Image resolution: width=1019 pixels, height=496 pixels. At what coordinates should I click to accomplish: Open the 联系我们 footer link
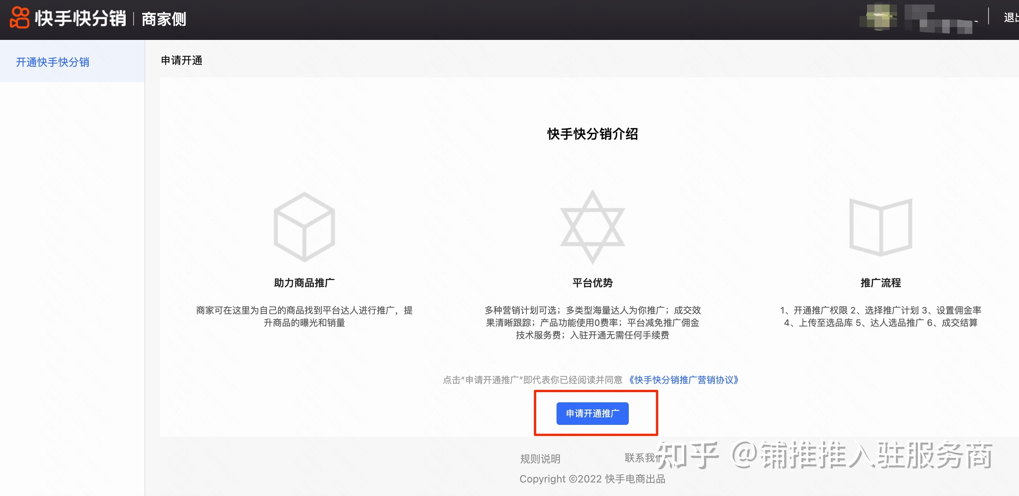[x=645, y=458]
